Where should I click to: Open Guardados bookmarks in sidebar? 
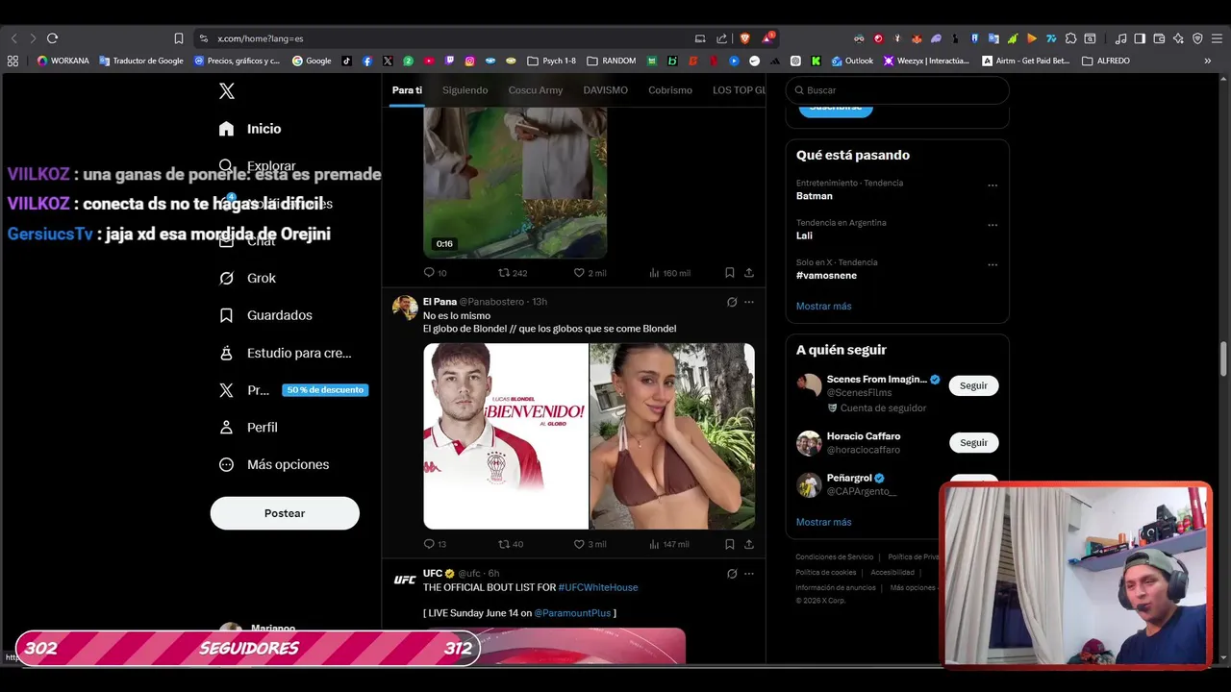(x=265, y=315)
